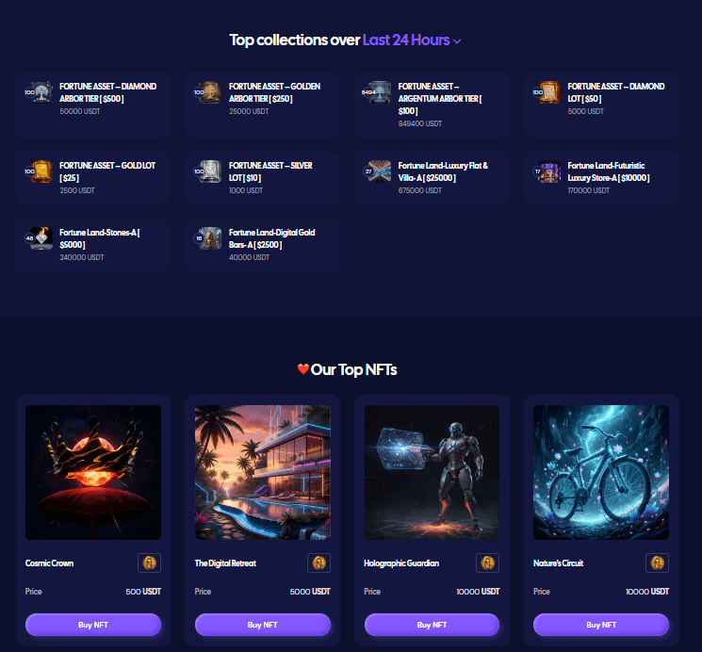This screenshot has height=652, width=702.
Task: Click the coin icon beside Cosmic Crown
Action: coord(149,562)
